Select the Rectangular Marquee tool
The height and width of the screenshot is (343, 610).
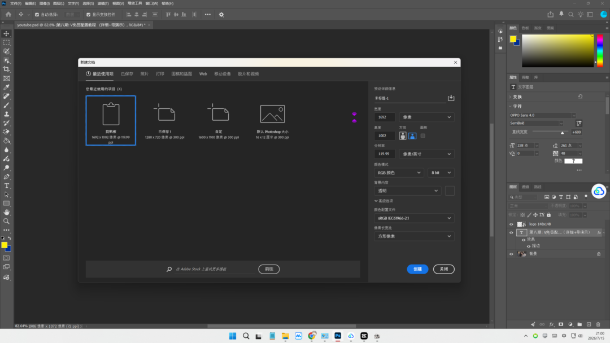(7, 42)
